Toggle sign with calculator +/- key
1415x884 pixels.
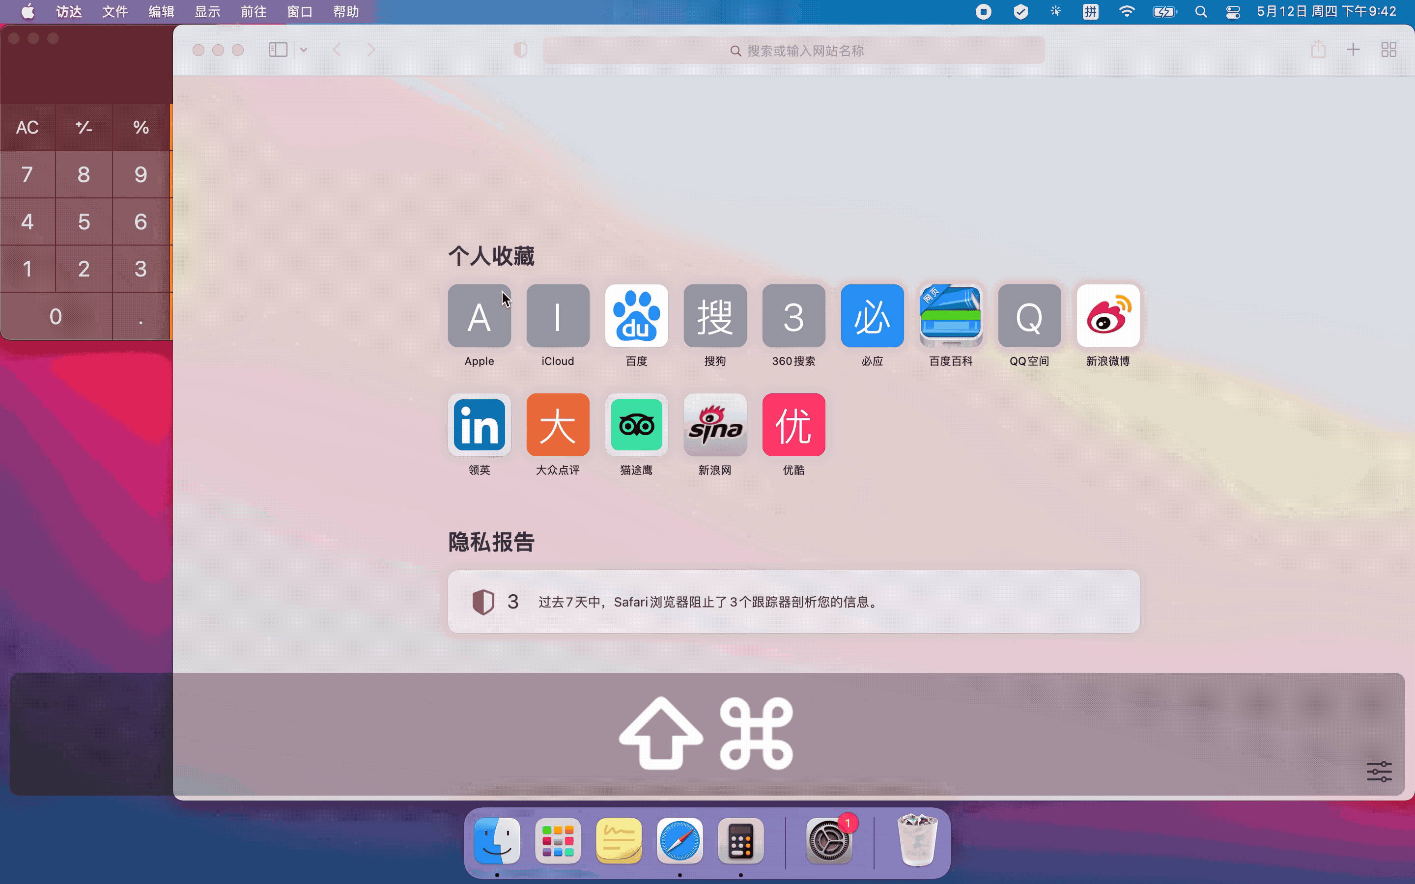pos(84,128)
